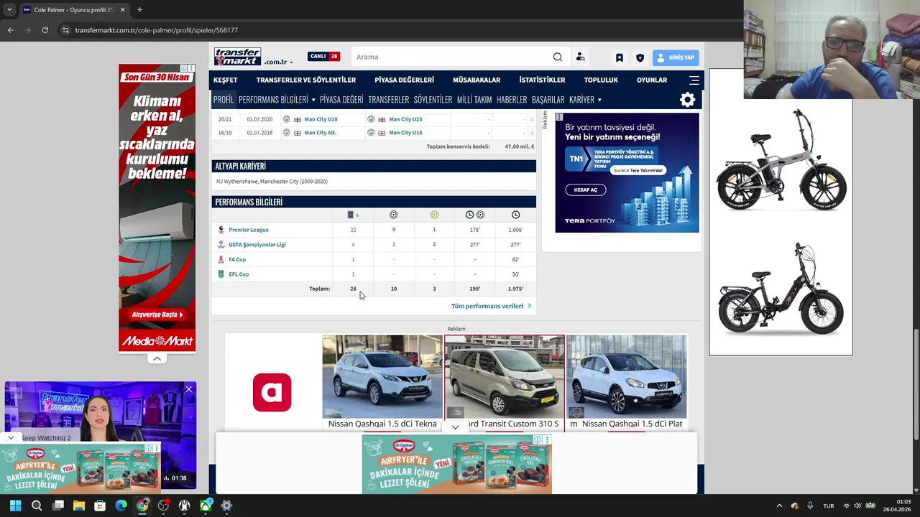Select the PROFİL tab
The image size is (920, 517).
pos(224,99)
